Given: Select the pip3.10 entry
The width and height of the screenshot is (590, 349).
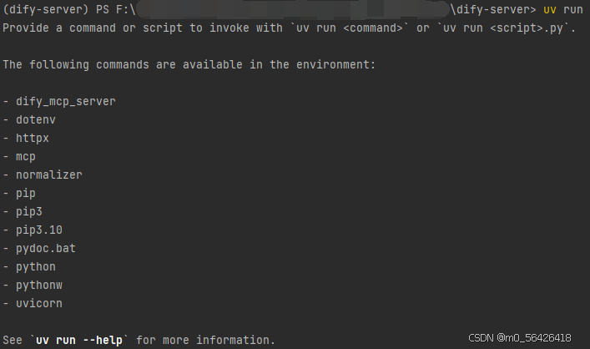Looking at the screenshot, I should pyautogui.click(x=39, y=230).
